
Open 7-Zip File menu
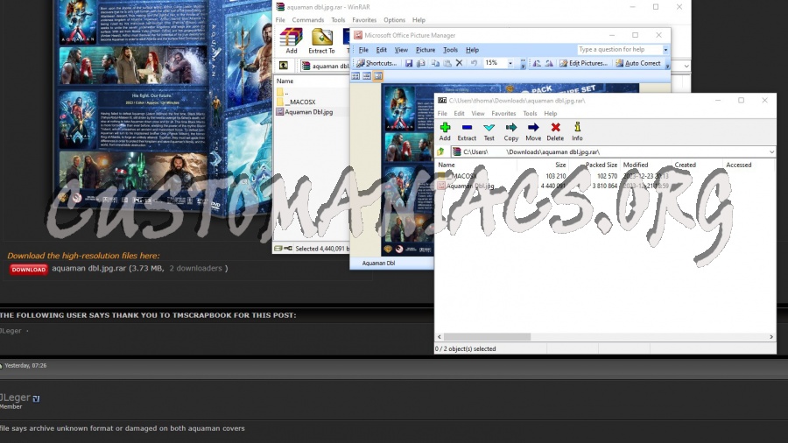click(x=442, y=114)
